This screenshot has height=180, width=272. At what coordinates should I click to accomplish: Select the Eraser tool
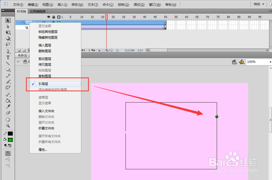(x=8, y=113)
